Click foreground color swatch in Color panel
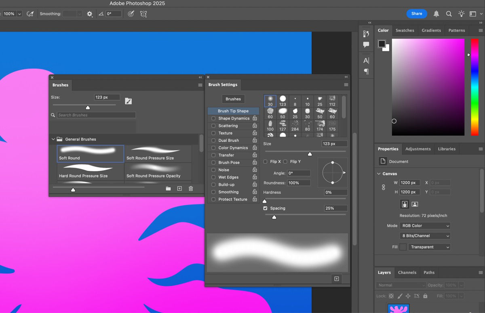485x313 pixels. tap(382, 44)
